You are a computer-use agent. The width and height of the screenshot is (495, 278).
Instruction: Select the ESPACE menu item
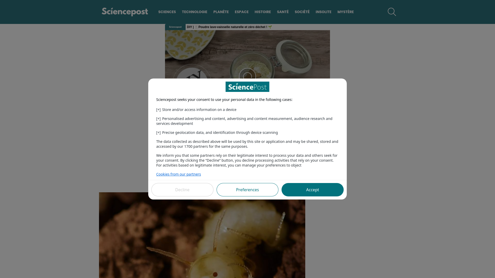242,12
